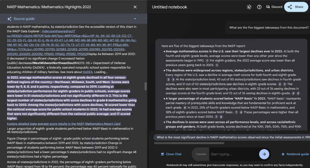This screenshot has height=168, width=310.
Task: Click NotebookLM inaccurate responses disclaimer text
Action: 235,165
